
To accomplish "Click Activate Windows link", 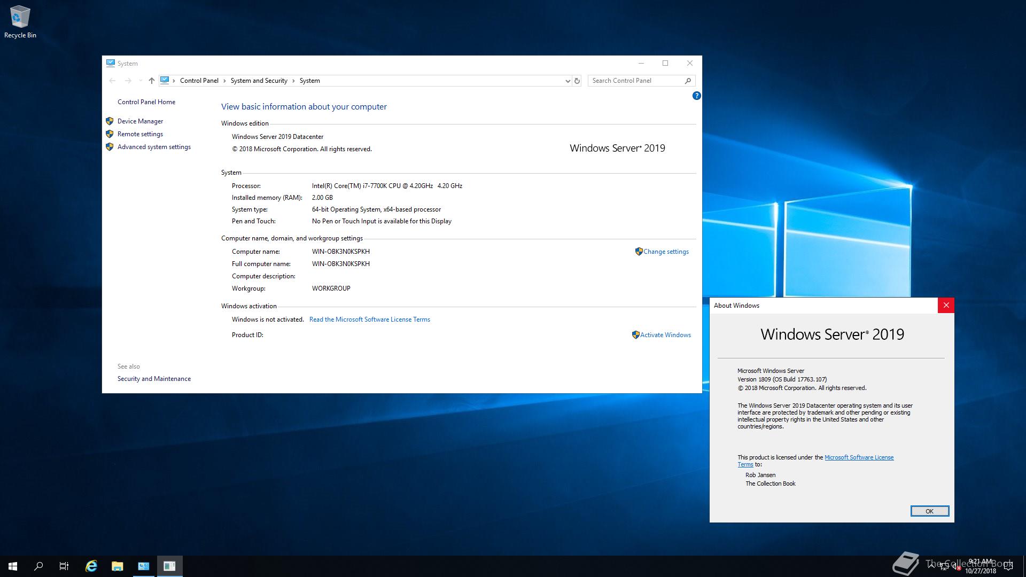I will pyautogui.click(x=665, y=335).
